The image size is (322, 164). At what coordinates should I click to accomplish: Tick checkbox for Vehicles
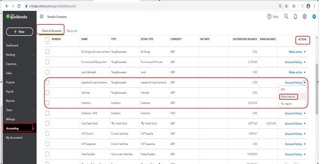pos(47,93)
